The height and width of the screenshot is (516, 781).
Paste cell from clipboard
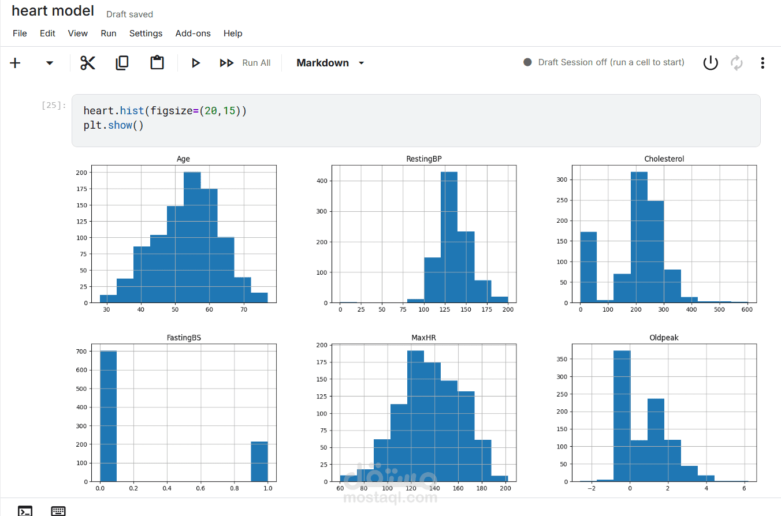point(157,63)
